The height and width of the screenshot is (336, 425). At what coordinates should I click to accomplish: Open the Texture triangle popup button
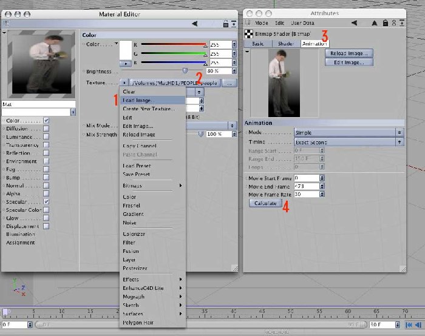(x=124, y=83)
